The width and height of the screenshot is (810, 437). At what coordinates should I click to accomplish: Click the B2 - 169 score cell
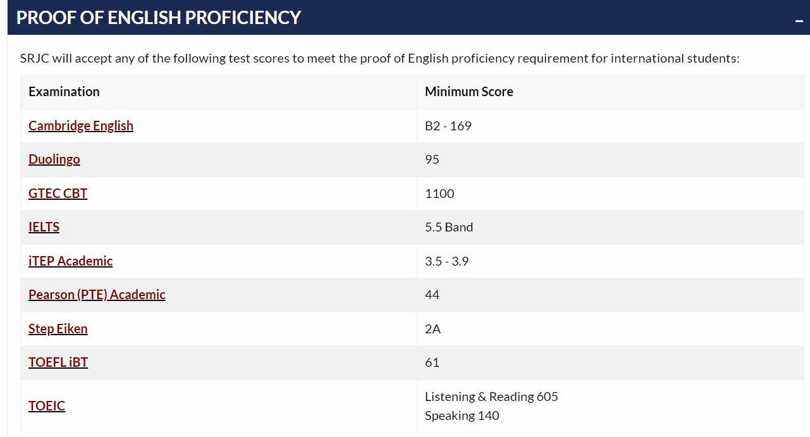click(x=448, y=126)
